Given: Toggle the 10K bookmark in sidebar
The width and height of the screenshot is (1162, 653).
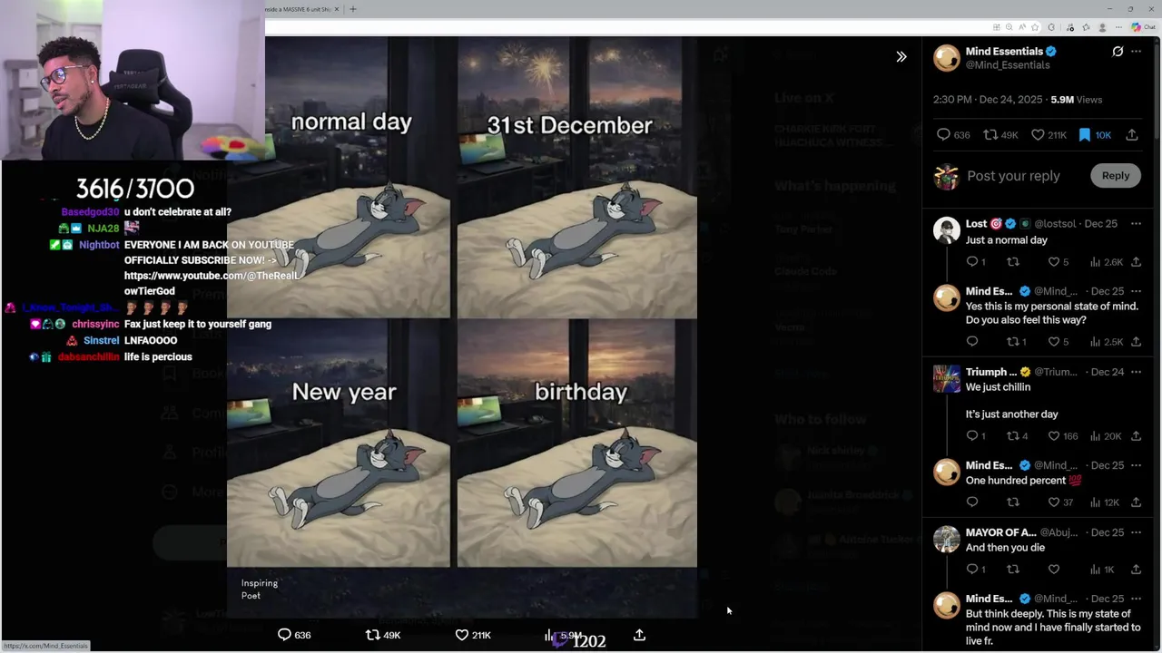Looking at the screenshot, I should point(1094,135).
